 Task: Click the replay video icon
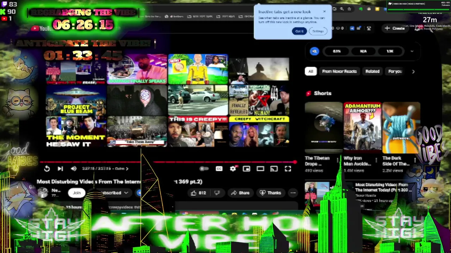click(47, 169)
